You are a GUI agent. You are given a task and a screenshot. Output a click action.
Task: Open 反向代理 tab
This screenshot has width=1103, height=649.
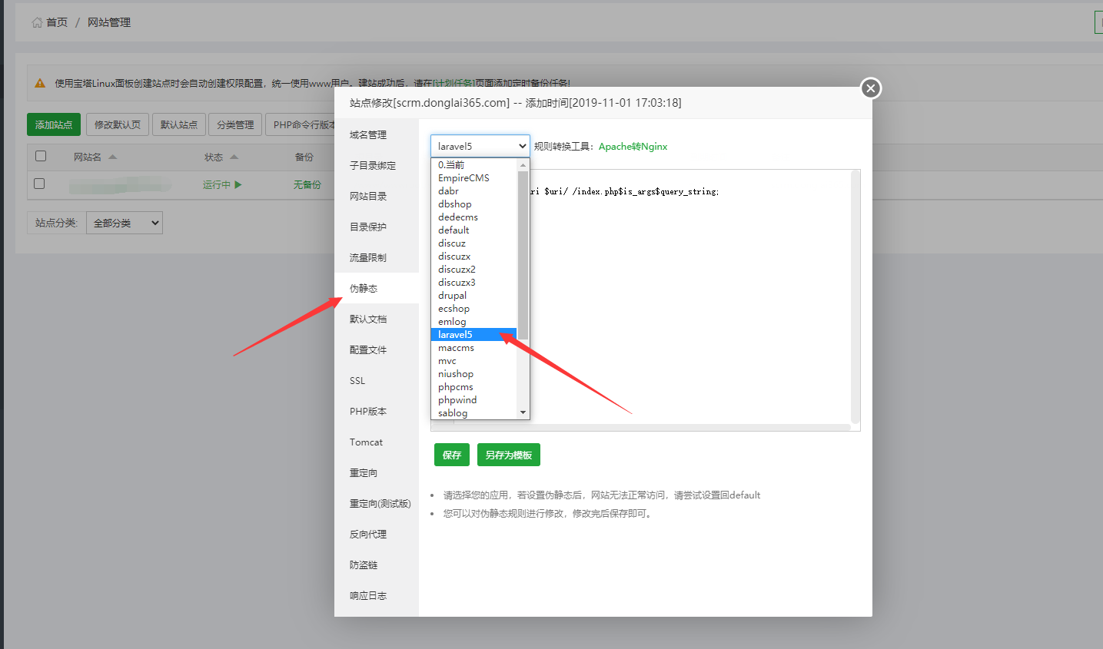coord(377,535)
